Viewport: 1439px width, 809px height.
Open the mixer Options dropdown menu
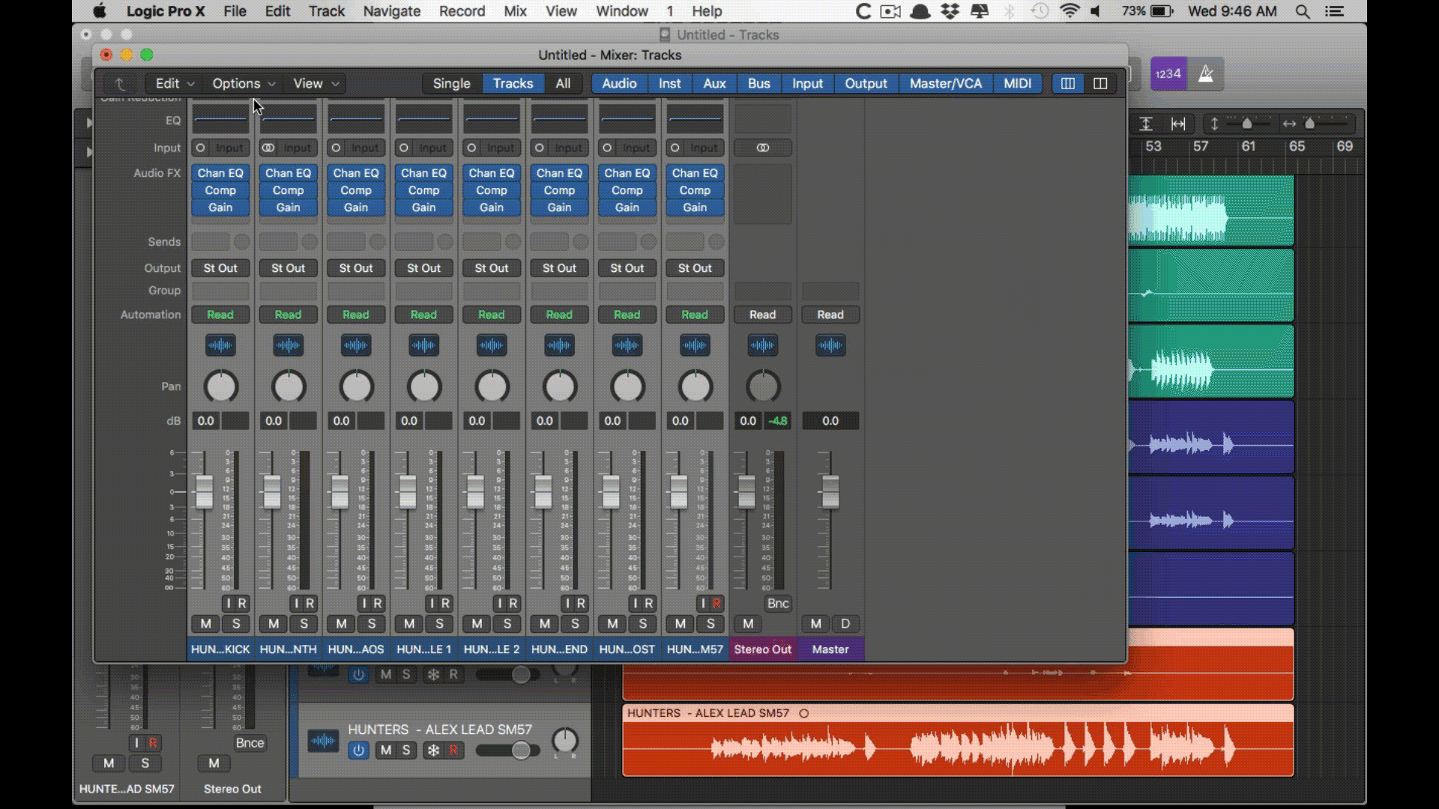[x=244, y=83]
